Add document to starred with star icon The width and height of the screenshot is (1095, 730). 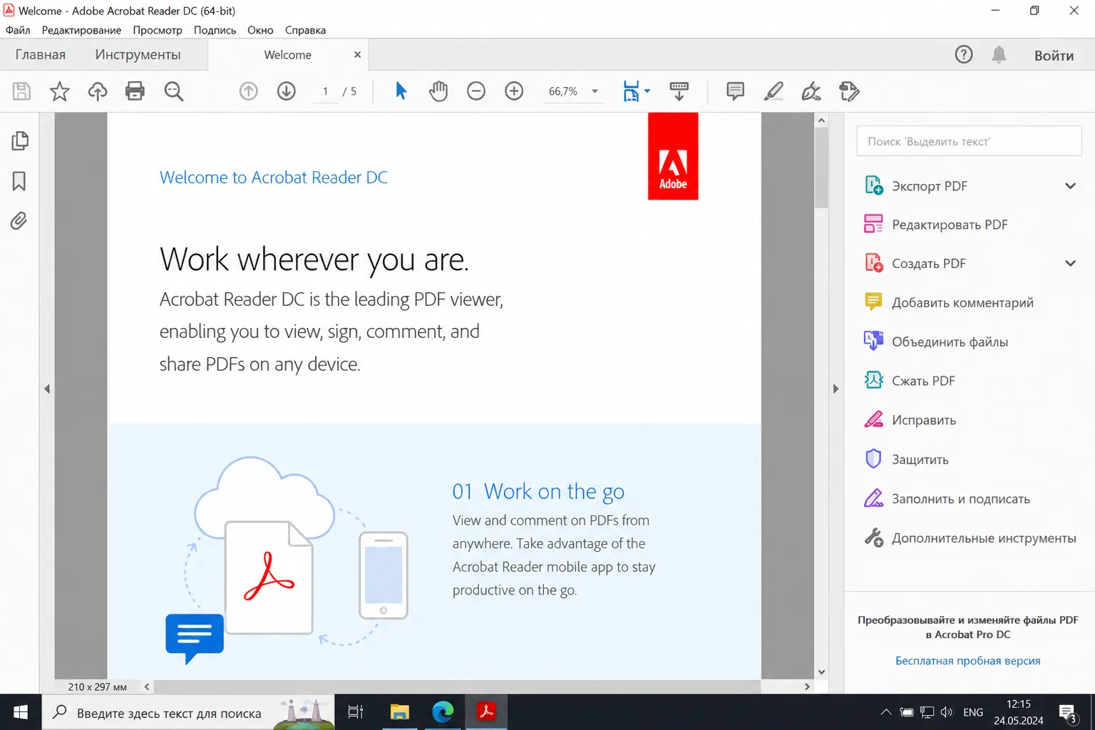click(60, 91)
